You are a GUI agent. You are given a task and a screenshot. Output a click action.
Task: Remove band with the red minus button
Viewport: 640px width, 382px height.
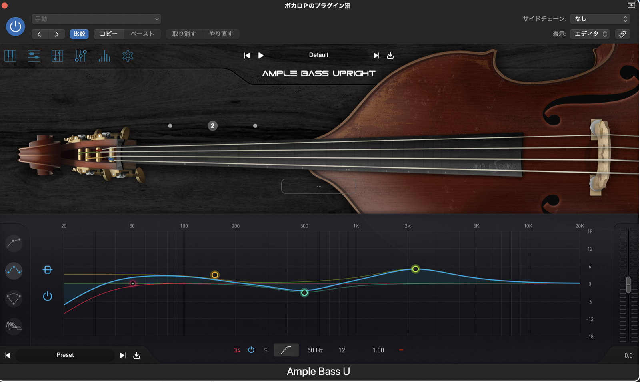click(401, 350)
